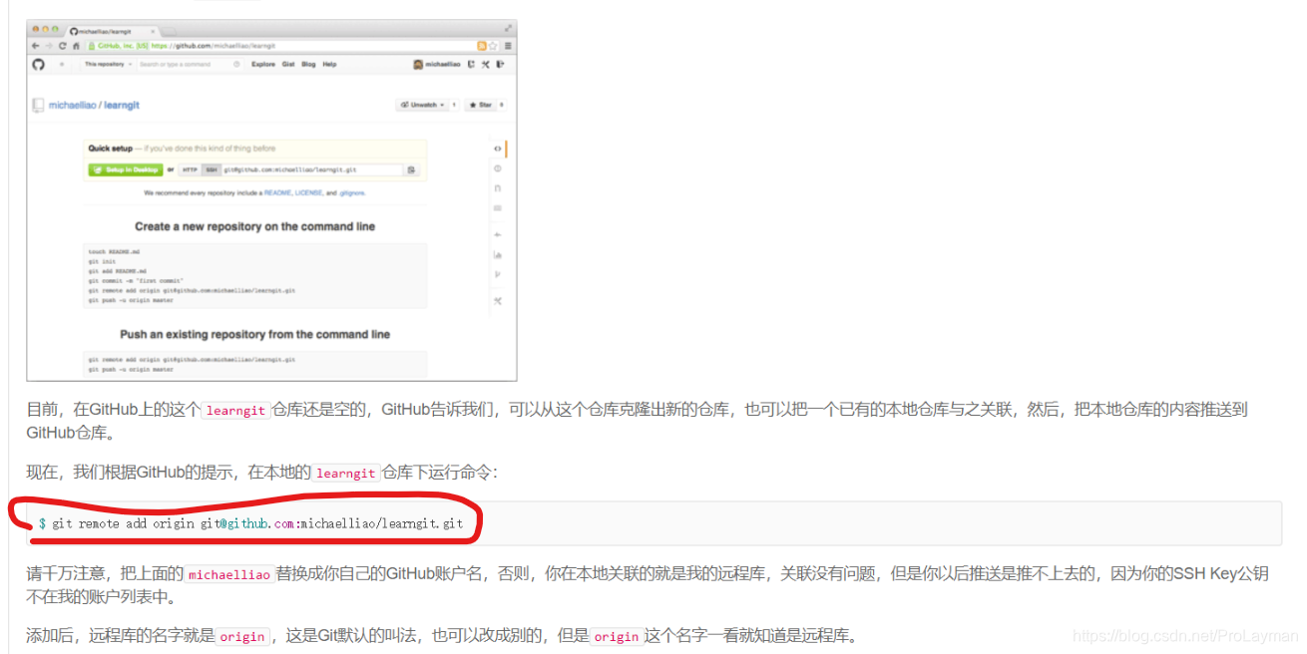Click the Settings tools icon in repo sidebar
This screenshot has width=1307, height=654.
(497, 301)
